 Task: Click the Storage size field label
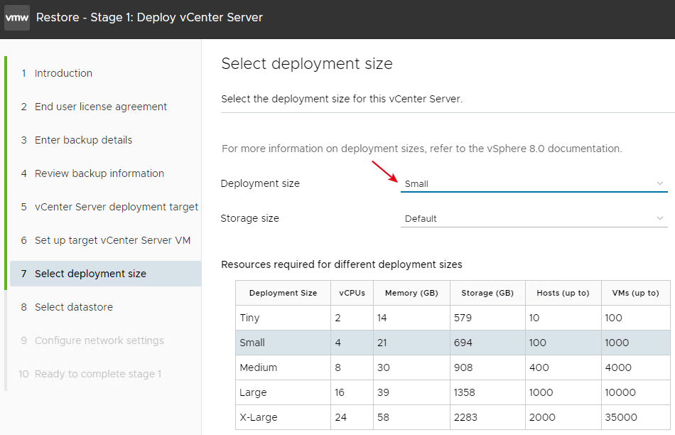click(x=249, y=218)
